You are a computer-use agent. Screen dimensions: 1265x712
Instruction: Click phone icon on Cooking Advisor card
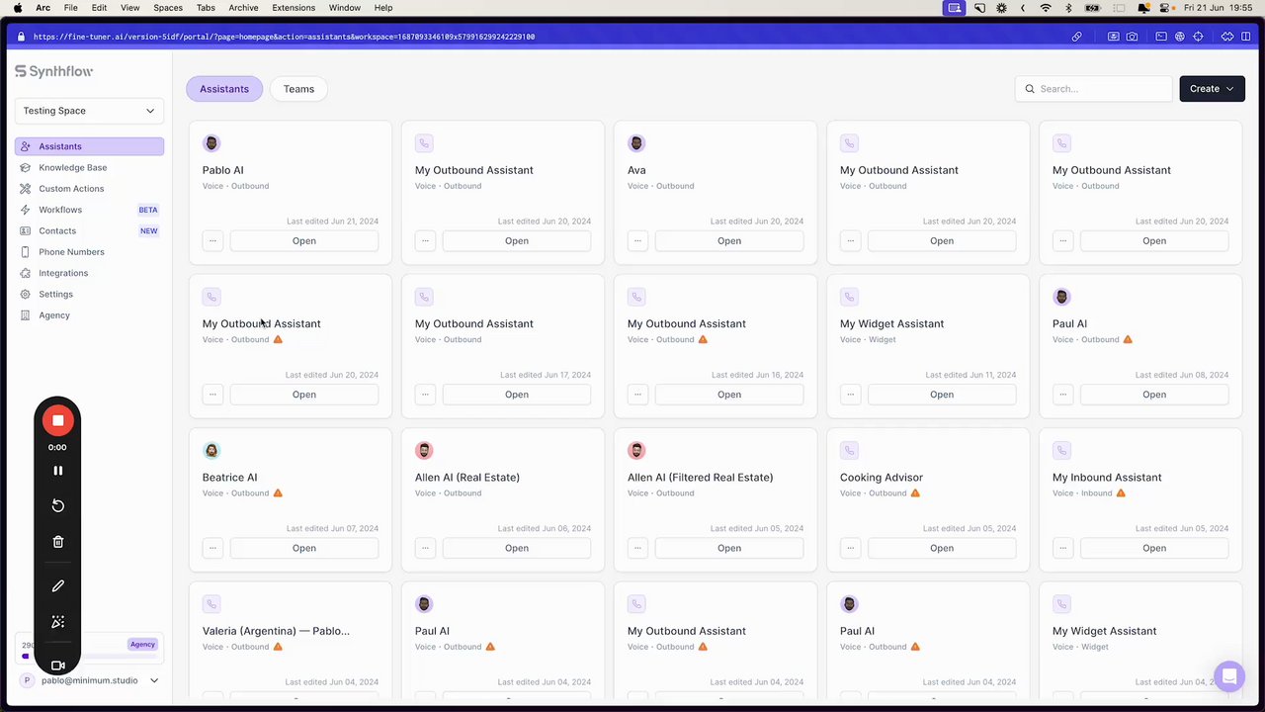[x=849, y=451]
